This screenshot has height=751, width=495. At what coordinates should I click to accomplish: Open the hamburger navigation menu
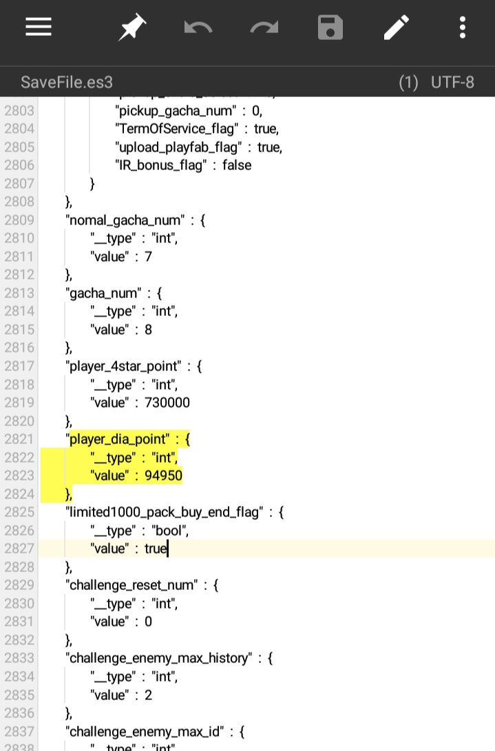pyautogui.click(x=39, y=27)
